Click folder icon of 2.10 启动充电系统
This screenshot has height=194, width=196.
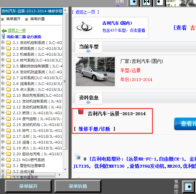(8, 95)
